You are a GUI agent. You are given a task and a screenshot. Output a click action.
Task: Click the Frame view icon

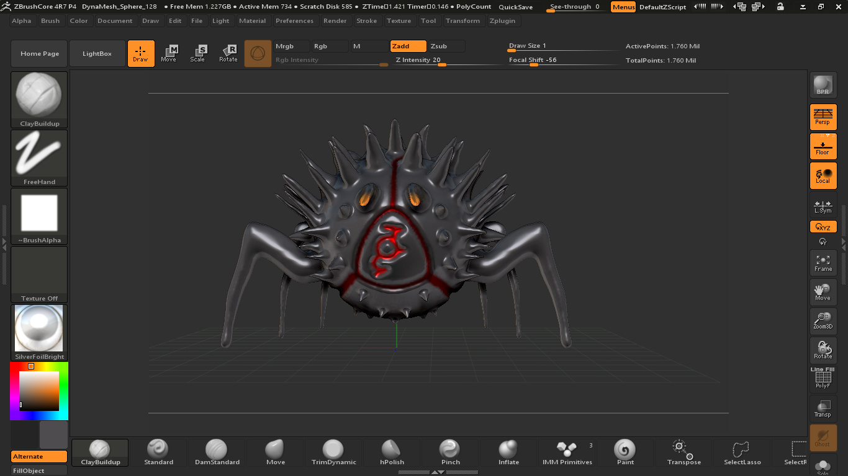click(823, 263)
